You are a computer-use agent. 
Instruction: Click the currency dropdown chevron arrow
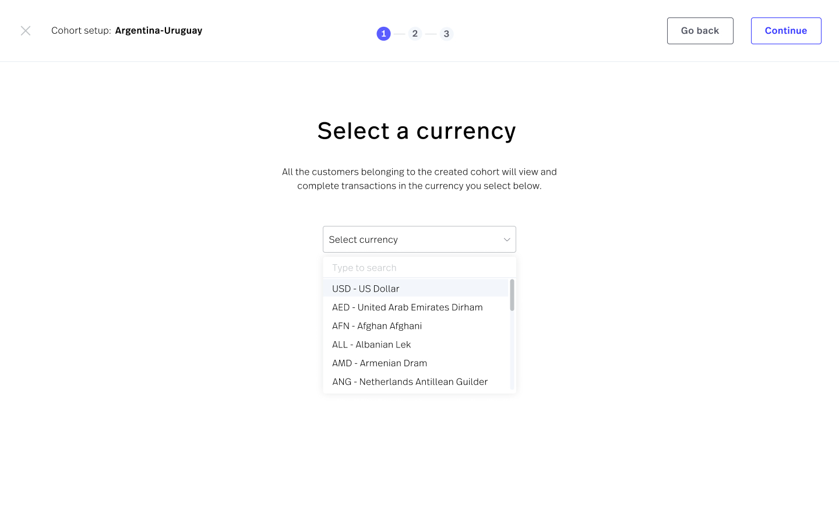tap(507, 239)
